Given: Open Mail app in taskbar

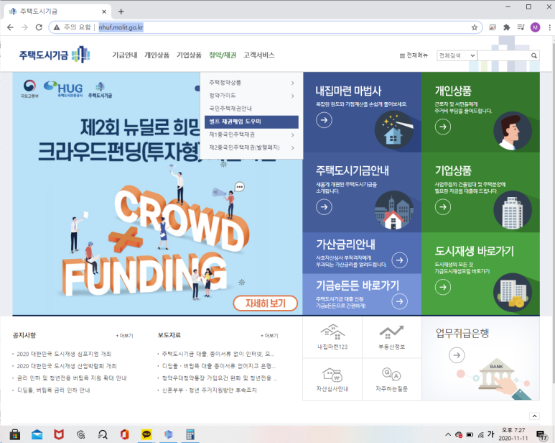Looking at the screenshot, I should 37,434.
